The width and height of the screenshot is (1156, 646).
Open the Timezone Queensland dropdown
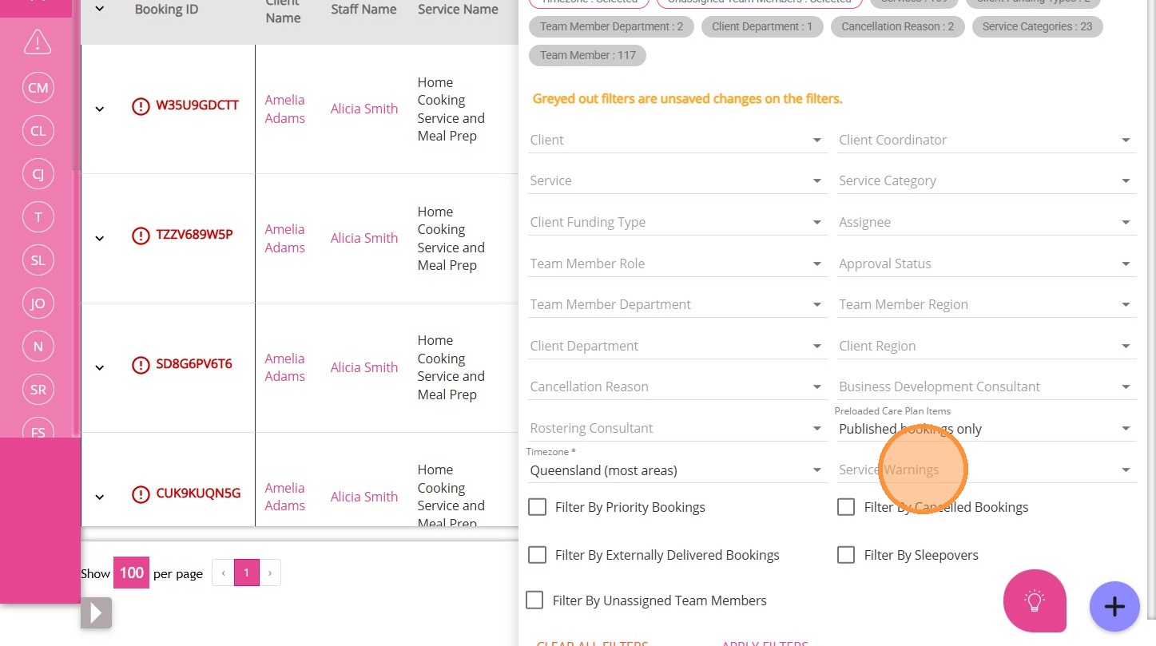click(677, 470)
